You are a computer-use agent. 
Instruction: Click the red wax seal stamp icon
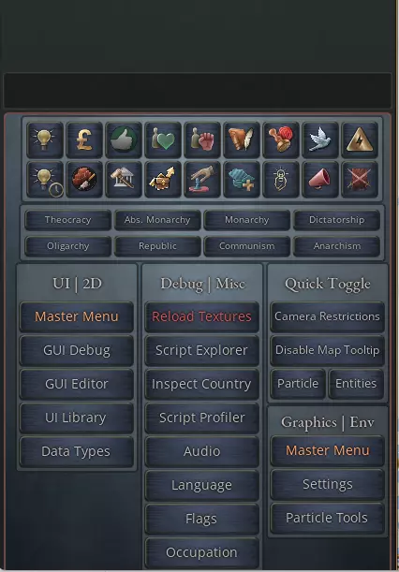coord(281,140)
